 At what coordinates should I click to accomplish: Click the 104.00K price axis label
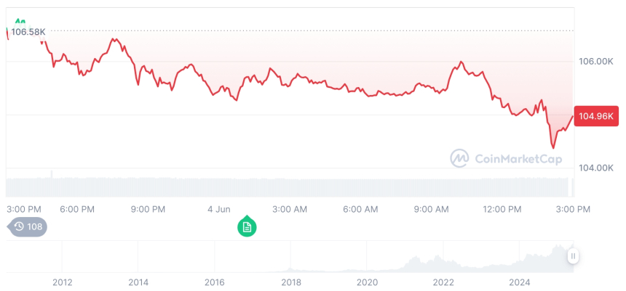pyautogui.click(x=595, y=168)
